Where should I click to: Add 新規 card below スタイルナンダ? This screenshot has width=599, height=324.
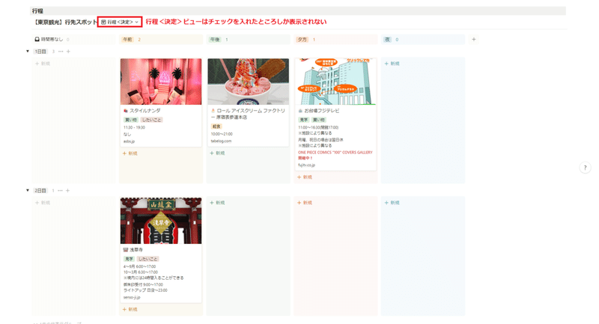(x=130, y=153)
